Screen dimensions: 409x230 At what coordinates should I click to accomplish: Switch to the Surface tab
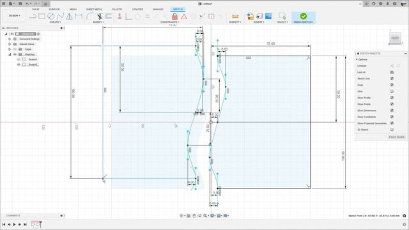(x=54, y=10)
